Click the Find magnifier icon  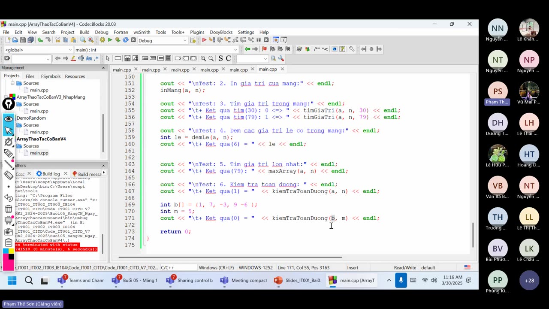click(83, 40)
